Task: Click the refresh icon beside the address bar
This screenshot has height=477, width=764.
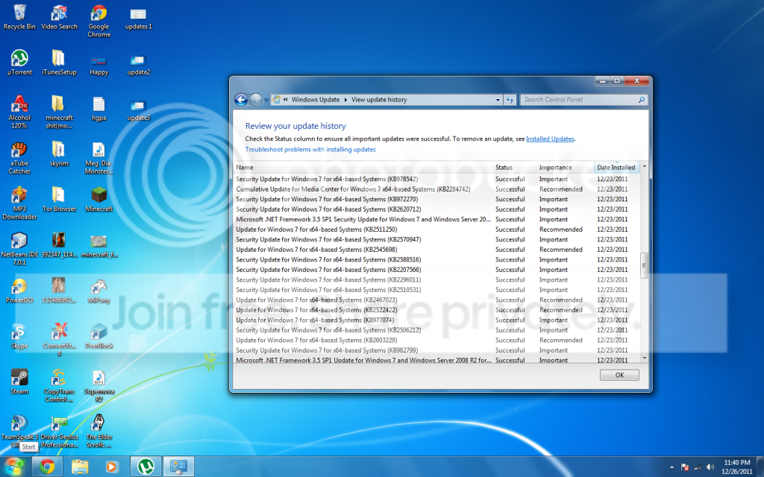Action: click(x=510, y=100)
